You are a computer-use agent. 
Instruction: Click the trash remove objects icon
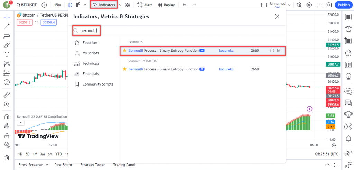click(x=7, y=157)
